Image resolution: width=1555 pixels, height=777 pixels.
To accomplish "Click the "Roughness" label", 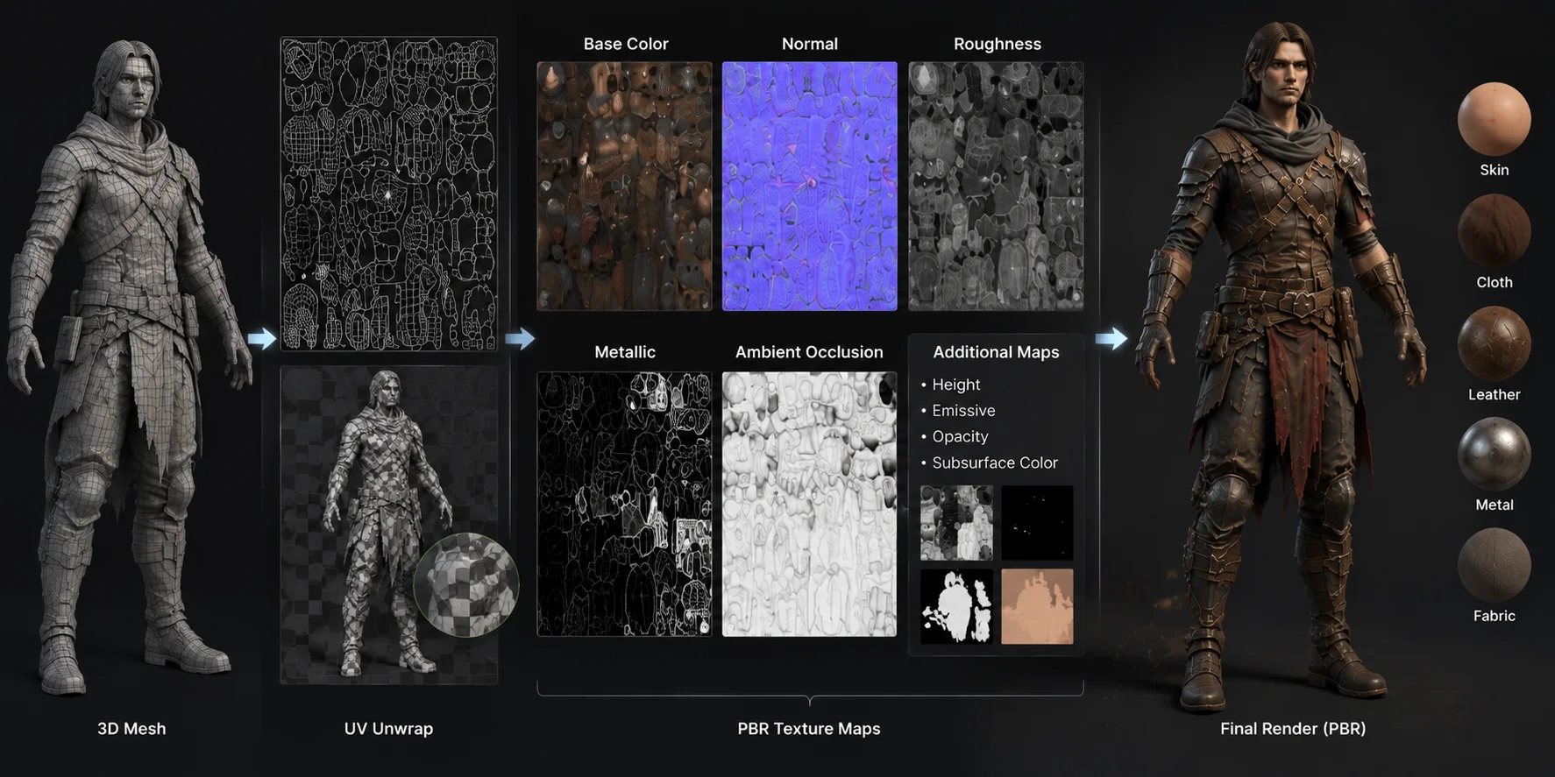I will click(x=998, y=44).
